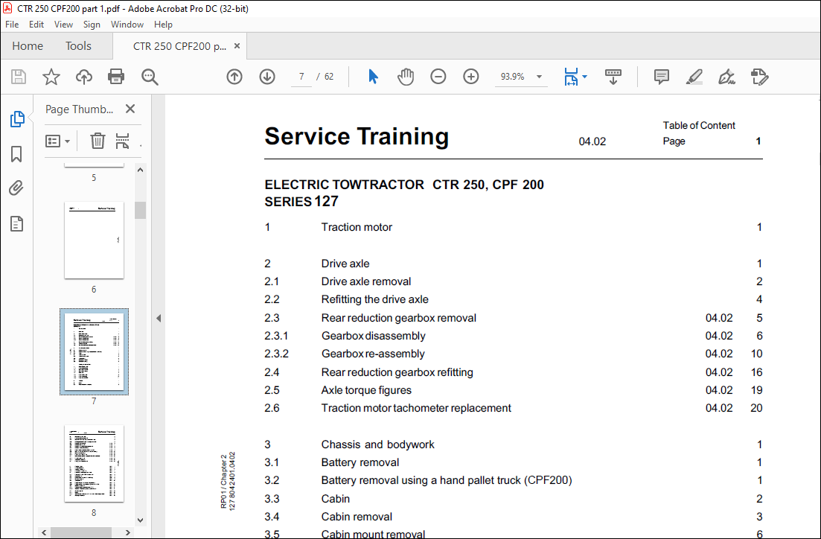This screenshot has width=821, height=539.
Task: Select page 7 thumbnail
Action: (95, 351)
